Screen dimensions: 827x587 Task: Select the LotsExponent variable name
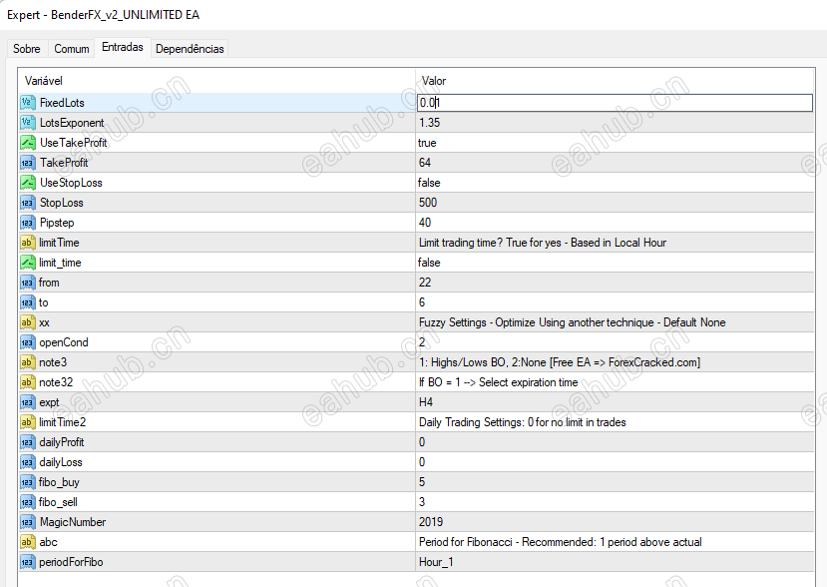click(72, 123)
